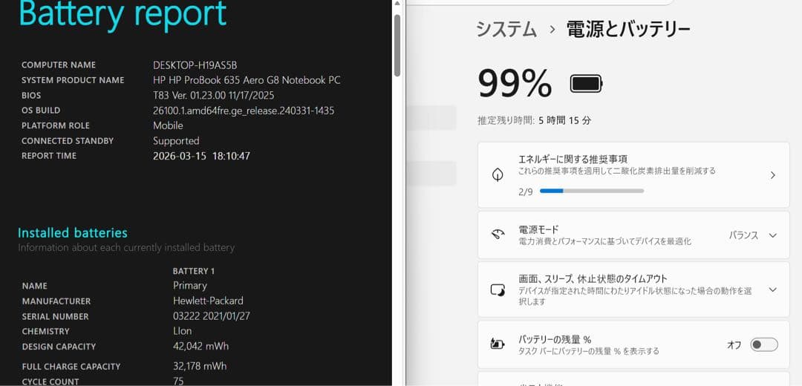Expand the 画面、スリープ、休止状態のタイムアウト section
Image resolution: width=802 pixels, height=386 pixels.
(x=773, y=290)
